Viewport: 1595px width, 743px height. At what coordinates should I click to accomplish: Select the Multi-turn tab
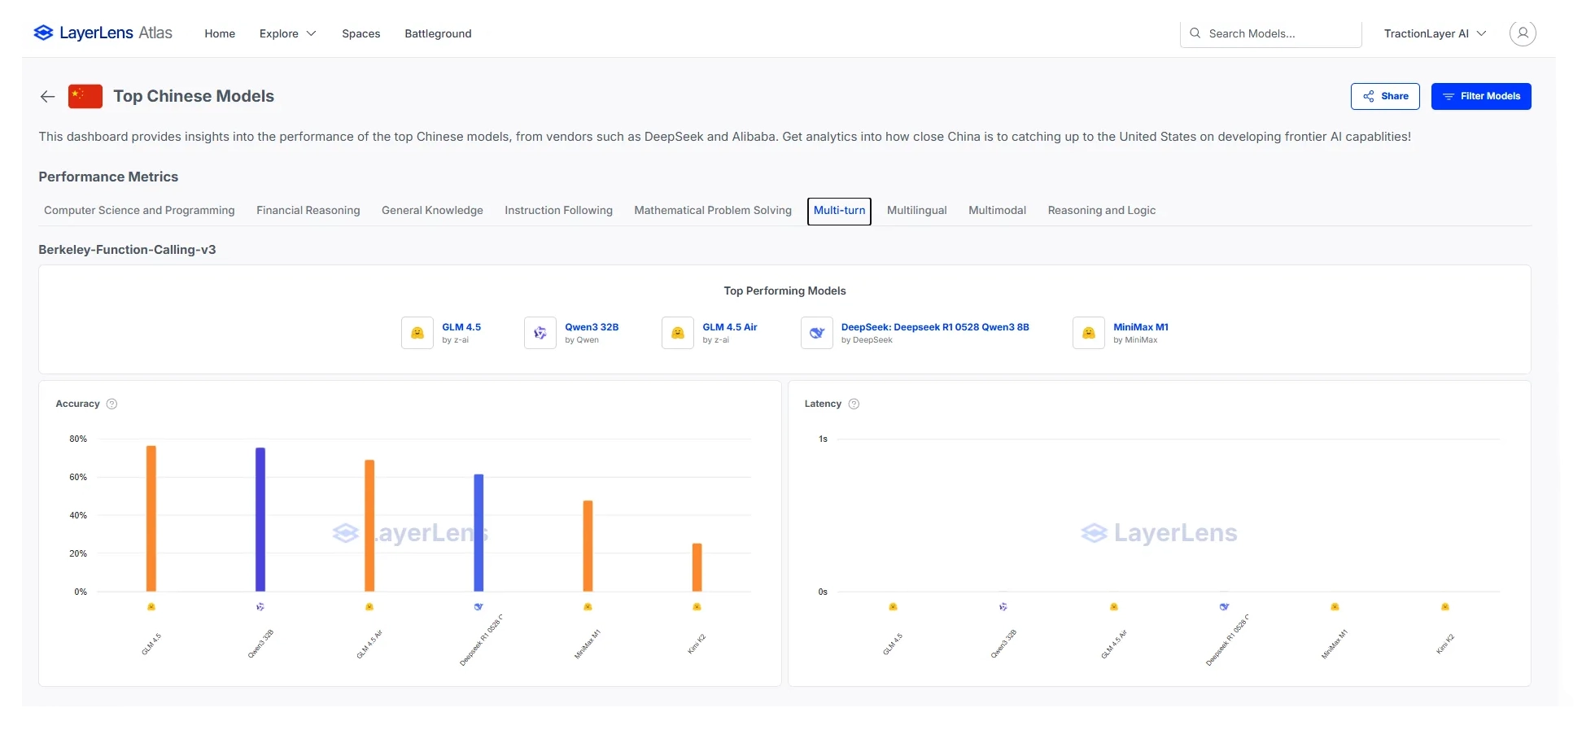click(839, 211)
